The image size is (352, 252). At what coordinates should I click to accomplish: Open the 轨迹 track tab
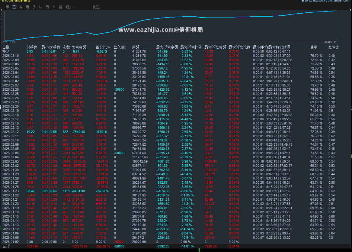(96, 7)
